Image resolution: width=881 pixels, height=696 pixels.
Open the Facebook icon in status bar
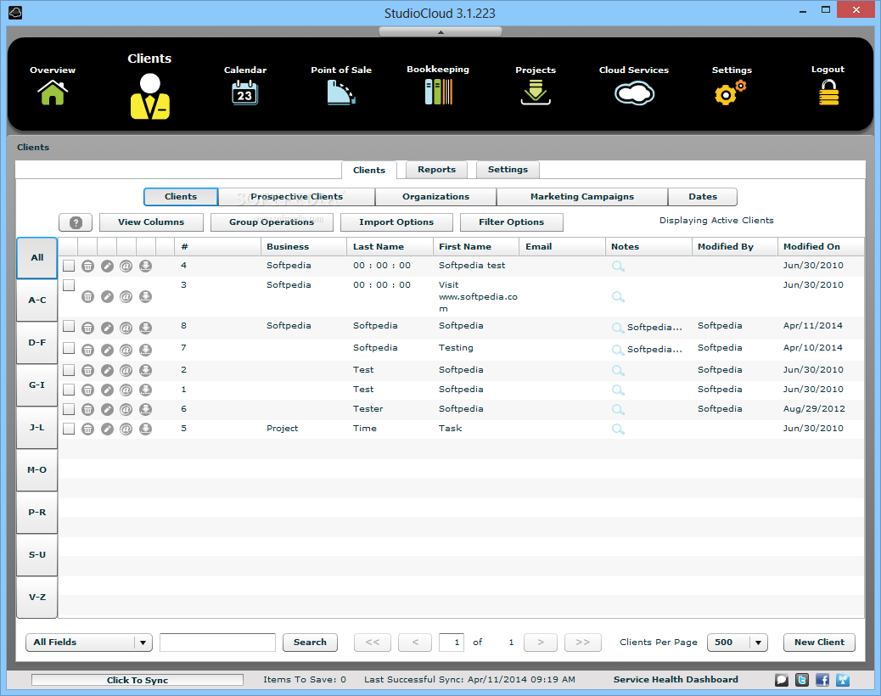pyautogui.click(x=822, y=680)
